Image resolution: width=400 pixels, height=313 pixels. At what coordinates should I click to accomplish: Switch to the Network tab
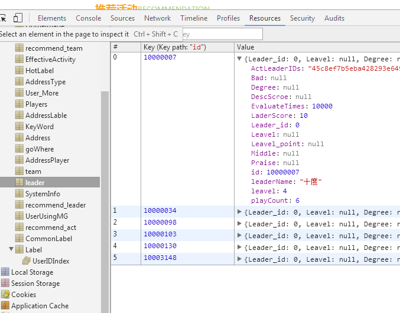click(x=157, y=18)
